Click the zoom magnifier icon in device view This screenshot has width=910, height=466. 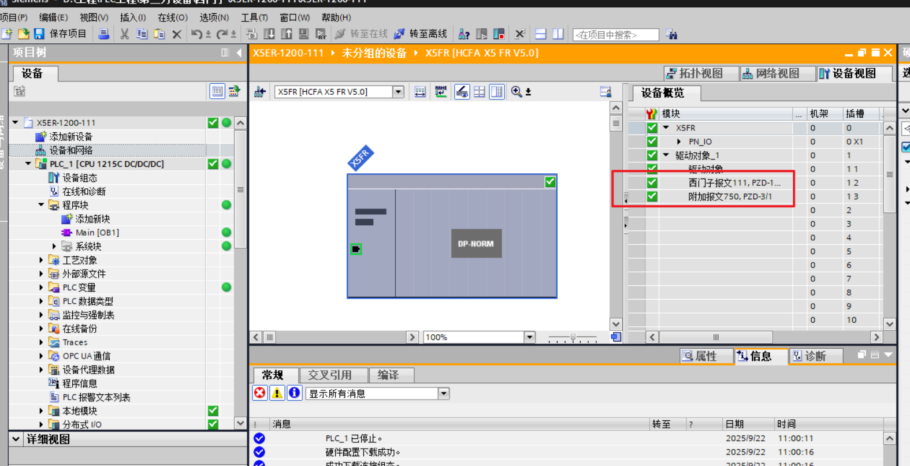[x=517, y=92]
